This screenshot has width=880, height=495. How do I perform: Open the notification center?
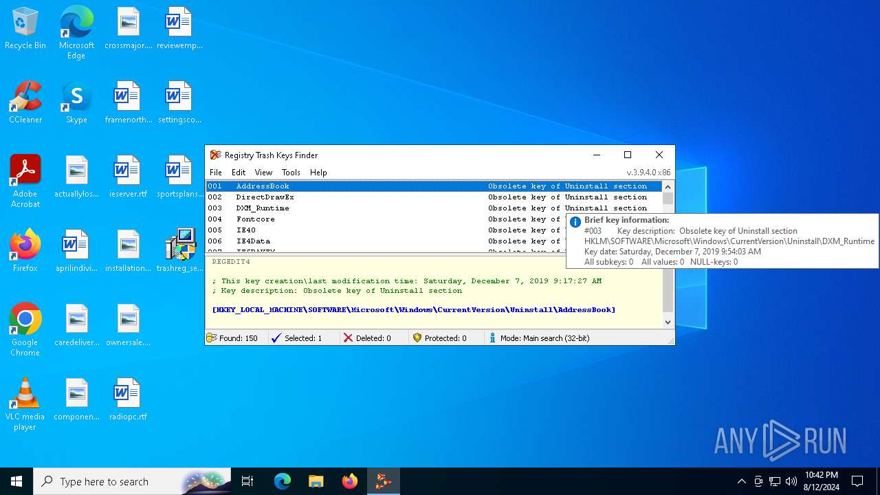coord(857,481)
